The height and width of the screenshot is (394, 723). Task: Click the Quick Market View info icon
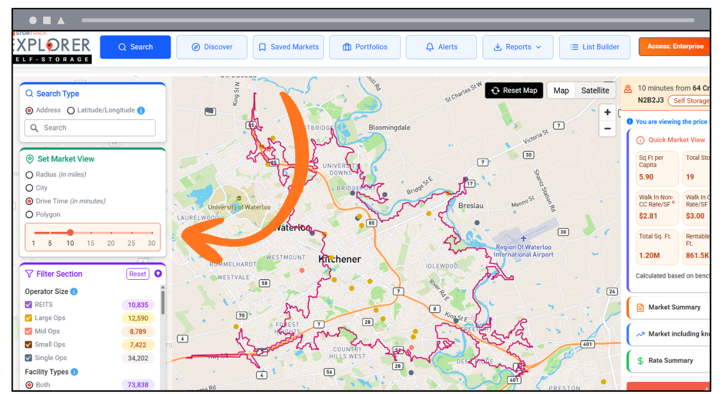point(640,140)
